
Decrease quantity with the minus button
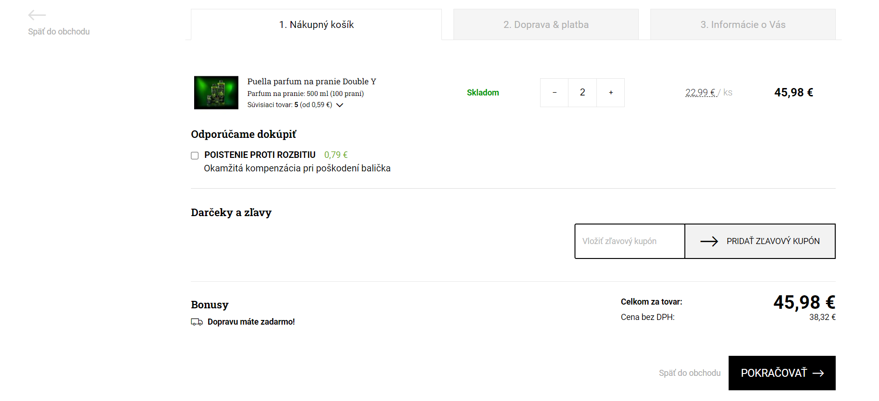point(554,93)
